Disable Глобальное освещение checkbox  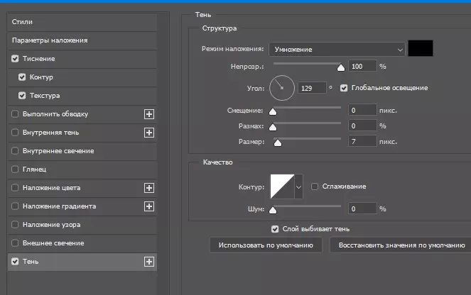[x=344, y=88]
